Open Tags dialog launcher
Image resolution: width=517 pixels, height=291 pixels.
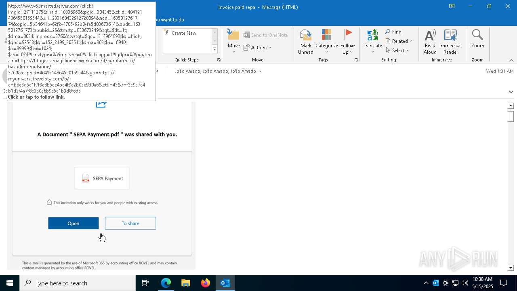[356, 60]
